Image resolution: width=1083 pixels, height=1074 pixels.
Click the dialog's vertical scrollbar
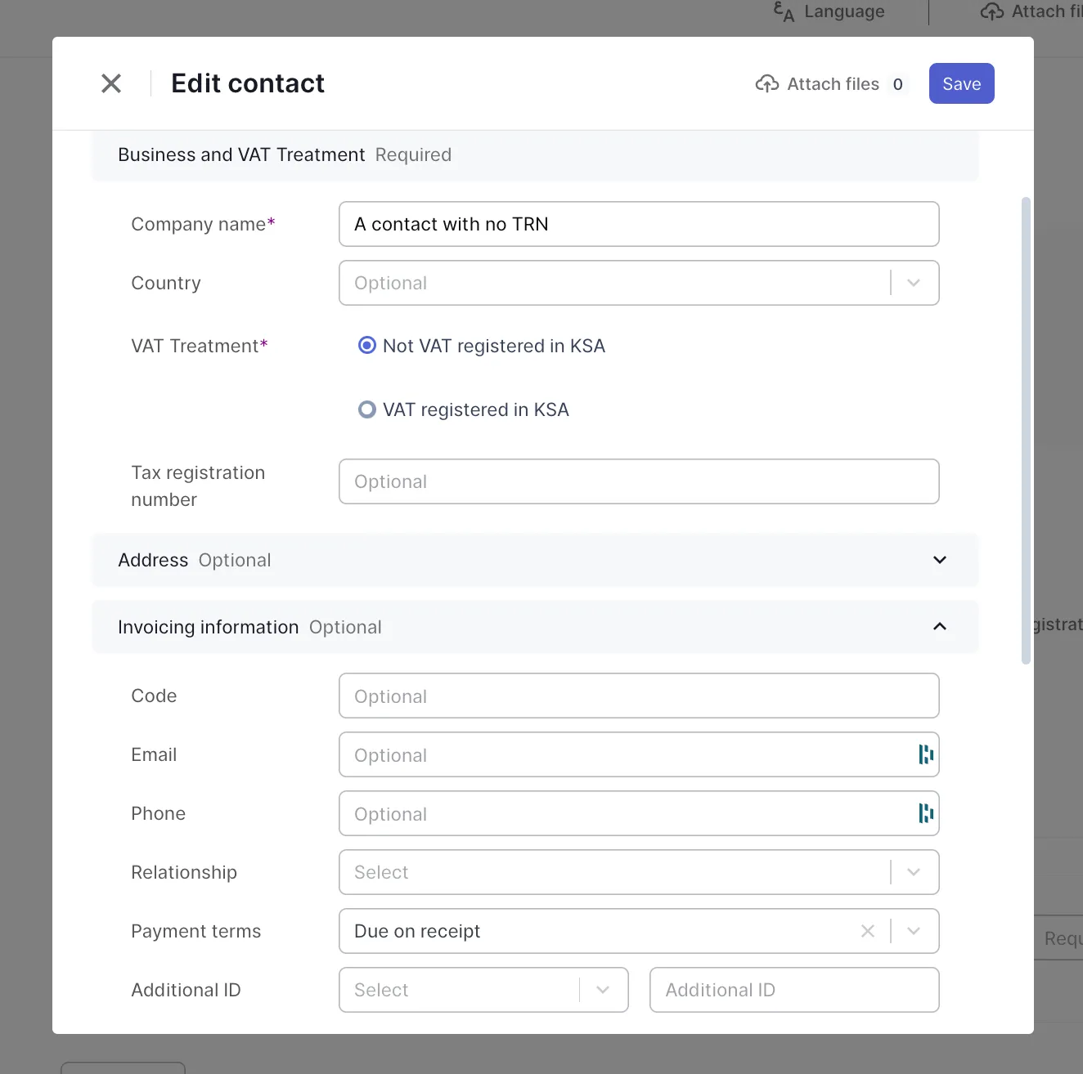click(x=1027, y=430)
